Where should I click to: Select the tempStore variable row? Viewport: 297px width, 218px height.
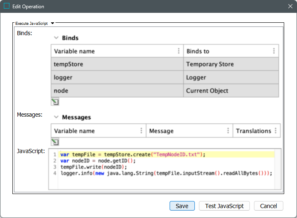[117, 64]
